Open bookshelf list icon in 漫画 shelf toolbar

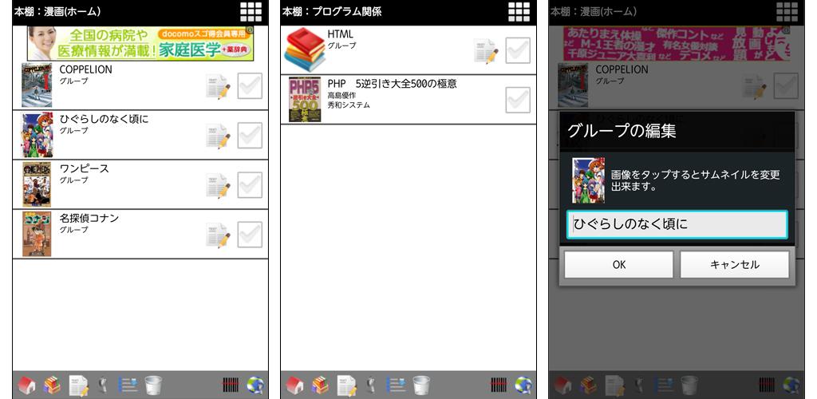coord(52,385)
